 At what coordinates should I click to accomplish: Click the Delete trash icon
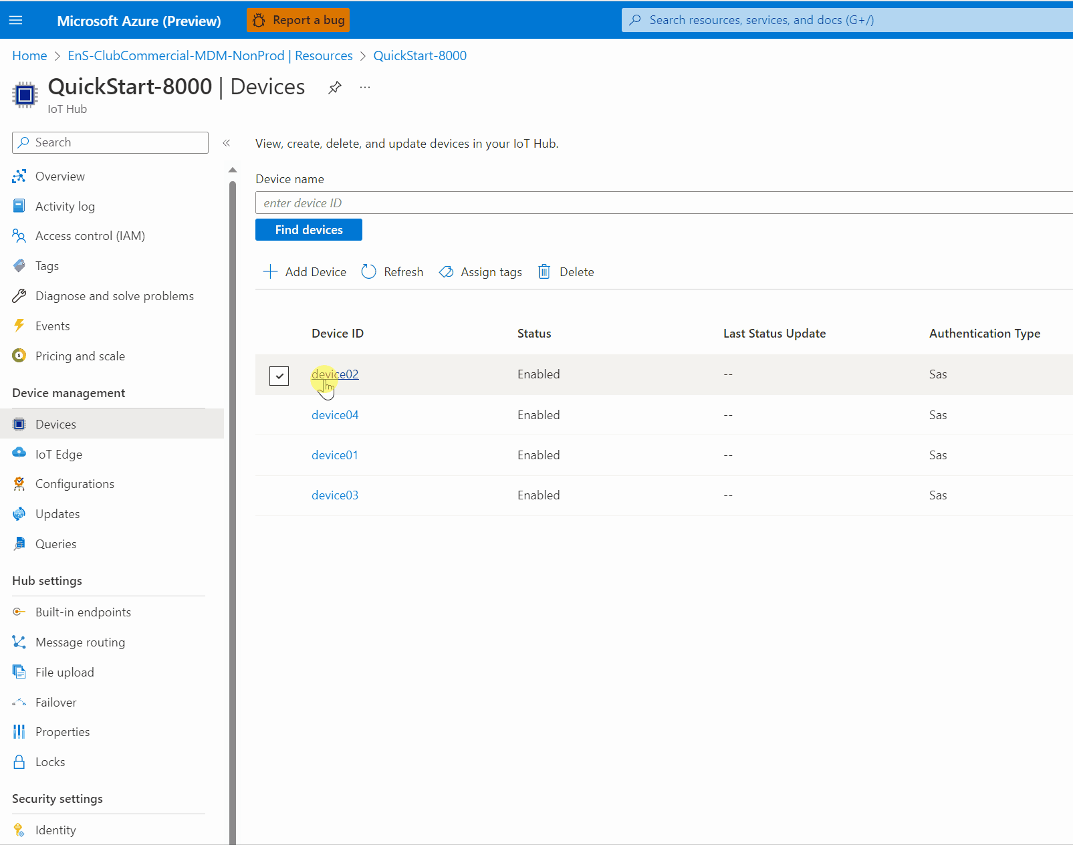(x=544, y=271)
